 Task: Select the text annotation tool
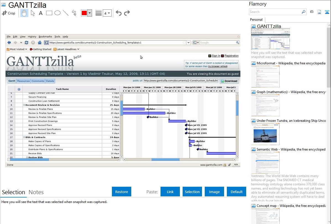41,13
